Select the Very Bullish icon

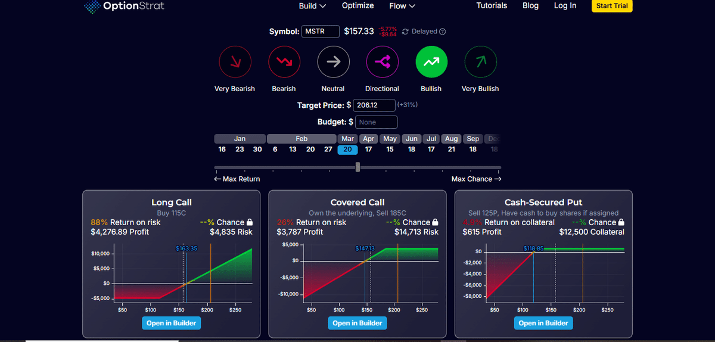click(x=480, y=62)
